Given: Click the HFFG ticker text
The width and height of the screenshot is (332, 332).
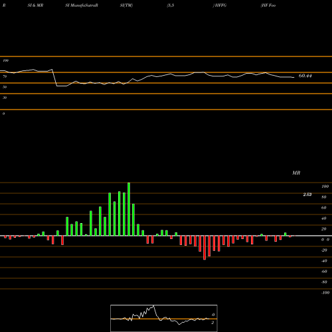Looking at the screenshot, I should [220, 5].
